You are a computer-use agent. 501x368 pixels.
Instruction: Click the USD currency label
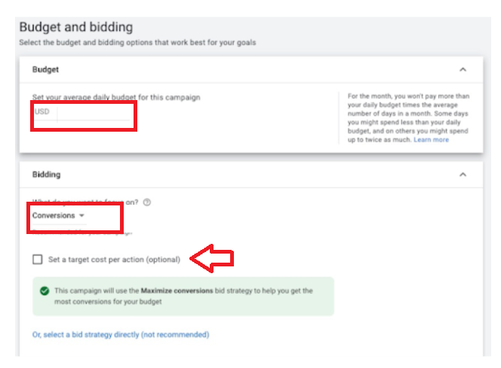click(x=41, y=111)
